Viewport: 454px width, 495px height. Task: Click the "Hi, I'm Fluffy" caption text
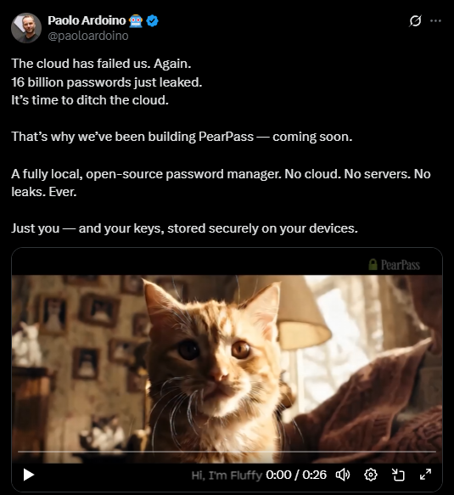click(x=227, y=475)
